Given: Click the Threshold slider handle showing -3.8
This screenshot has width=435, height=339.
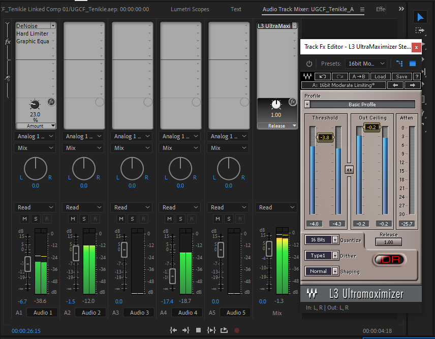Looking at the screenshot, I should [325, 137].
